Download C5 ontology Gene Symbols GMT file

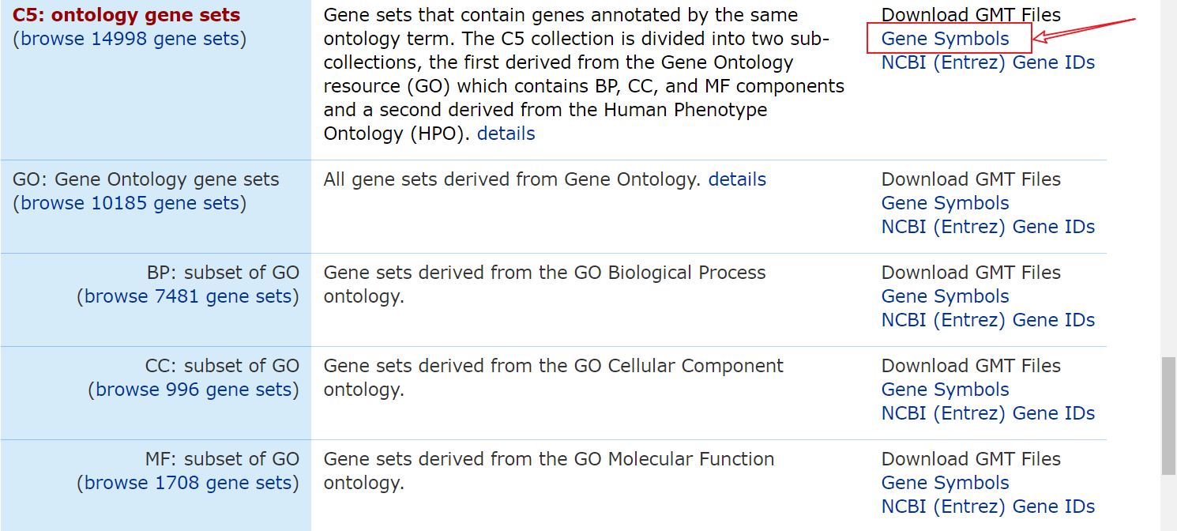point(945,39)
